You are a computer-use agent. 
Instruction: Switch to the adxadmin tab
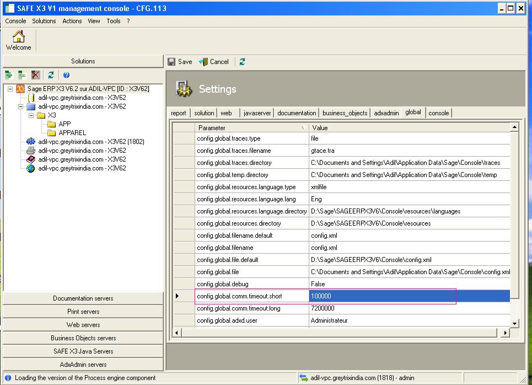tap(386, 113)
